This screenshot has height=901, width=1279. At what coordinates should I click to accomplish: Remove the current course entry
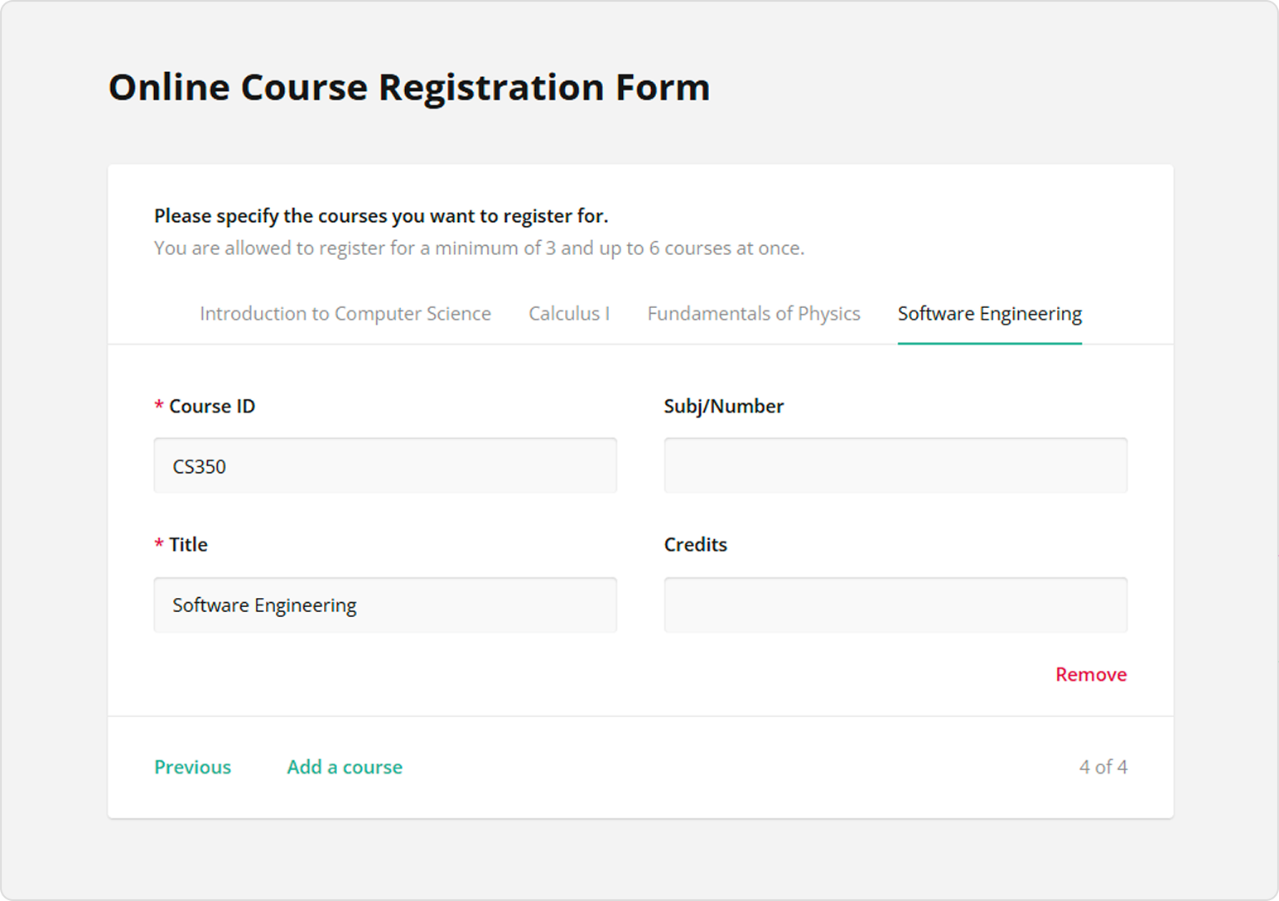point(1090,675)
